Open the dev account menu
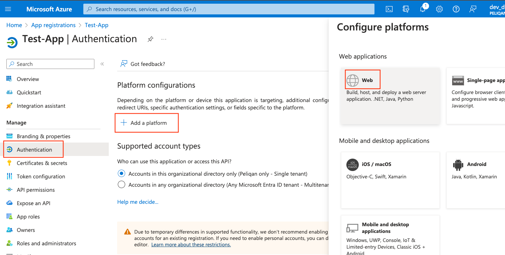The height and width of the screenshot is (255, 505). coord(497,9)
